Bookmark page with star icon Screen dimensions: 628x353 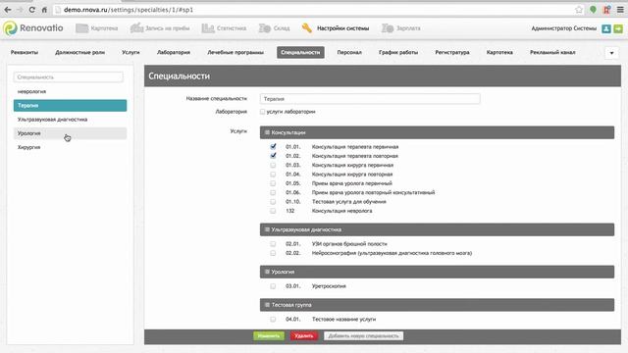tap(579, 10)
